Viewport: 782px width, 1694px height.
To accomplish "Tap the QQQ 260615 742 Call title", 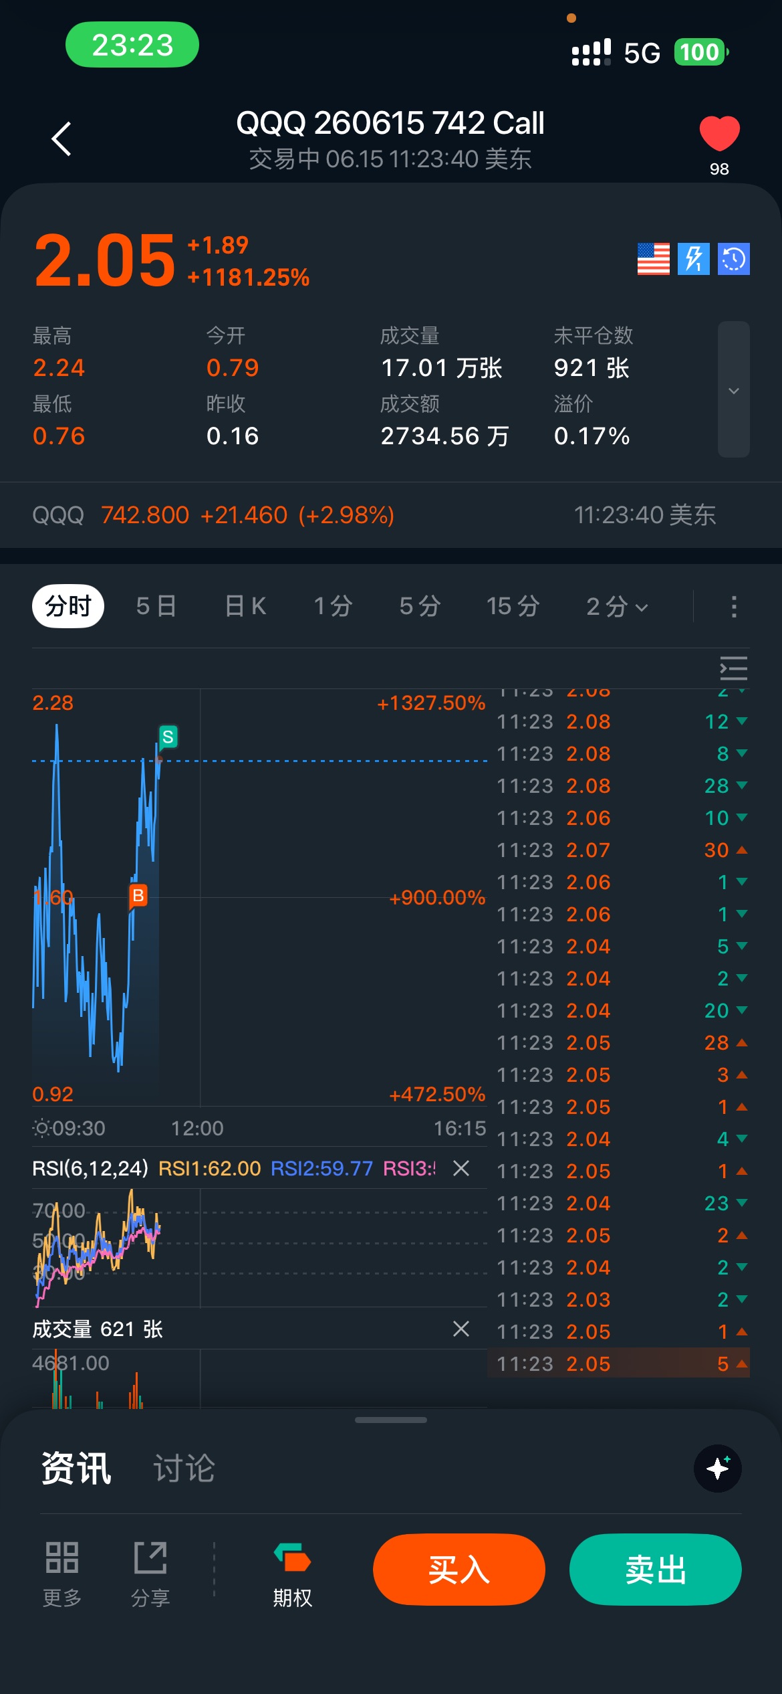I will click(390, 123).
